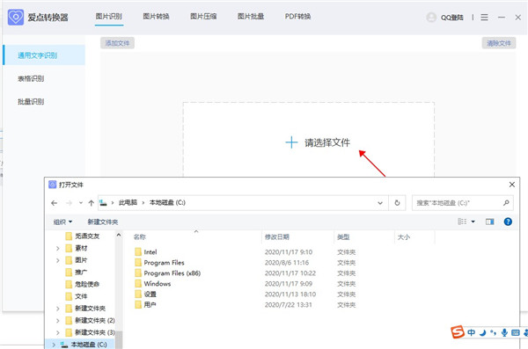Click the 素材 folder icon in tree
The image size is (528, 349).
click(69, 248)
